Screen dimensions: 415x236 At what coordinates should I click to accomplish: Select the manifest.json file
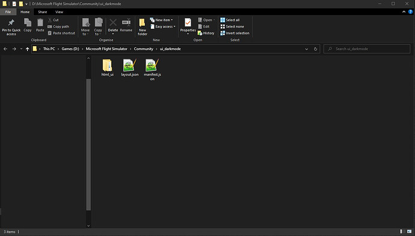(x=152, y=70)
